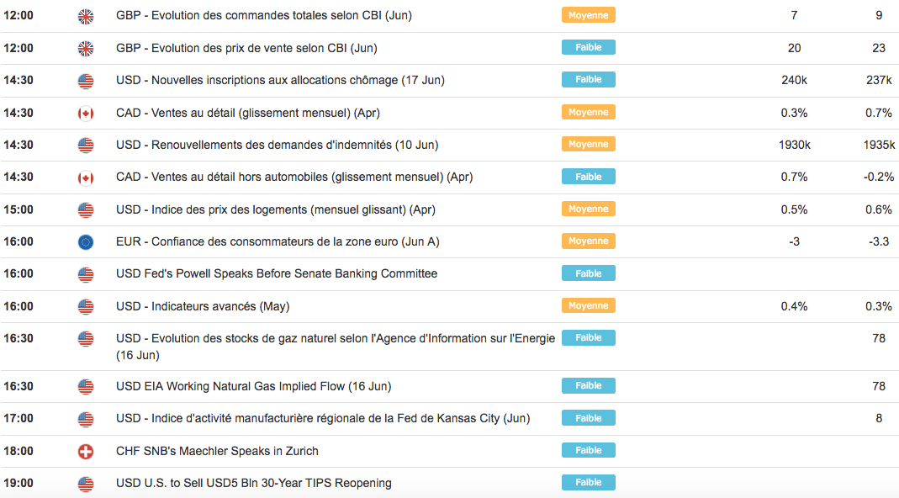Click the US flag beside Powell Senate testimony
The height and width of the screenshot is (498, 899).
pyautogui.click(x=86, y=274)
